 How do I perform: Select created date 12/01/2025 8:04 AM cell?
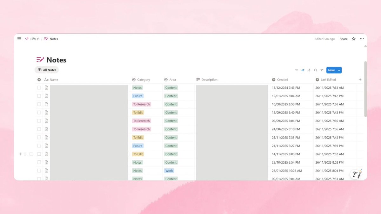point(286,96)
